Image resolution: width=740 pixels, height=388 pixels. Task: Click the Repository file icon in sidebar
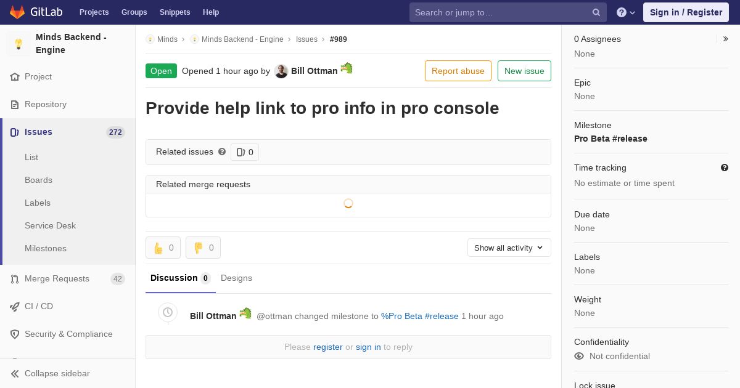pos(15,105)
